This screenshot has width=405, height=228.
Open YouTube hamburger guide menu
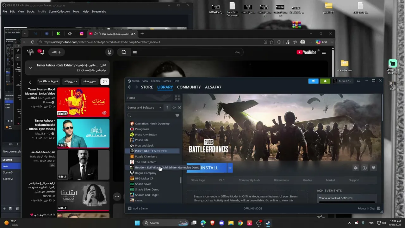[324, 52]
